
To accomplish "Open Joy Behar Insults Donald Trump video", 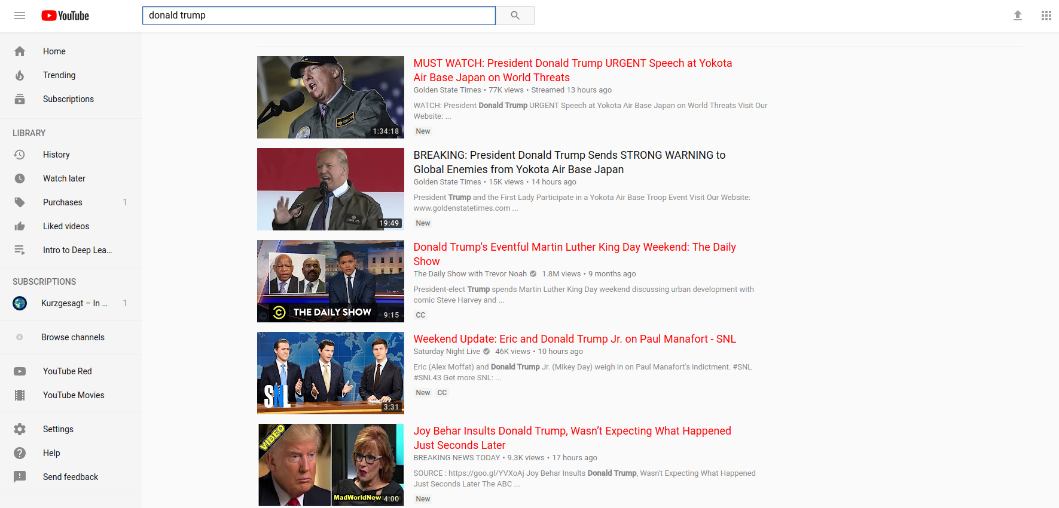I will pos(572,438).
